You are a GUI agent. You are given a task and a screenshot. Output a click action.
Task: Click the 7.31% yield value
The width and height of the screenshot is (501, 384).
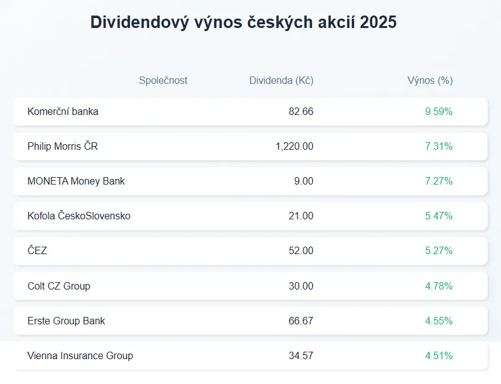click(438, 147)
